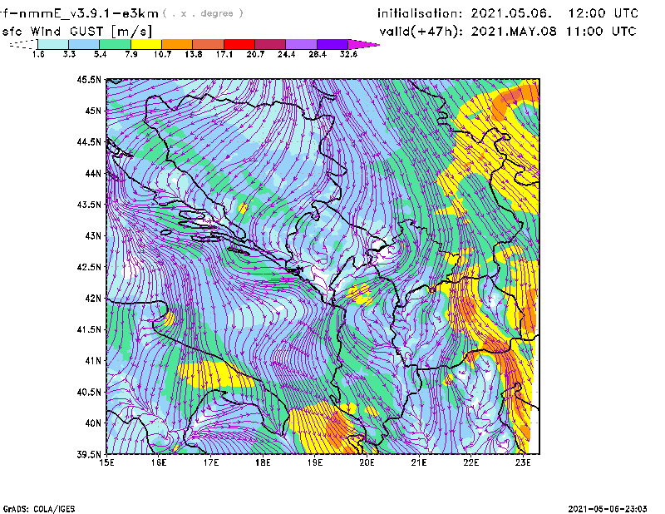Click the initialisation date '2021.05.06.'
This screenshot has width=665, height=514.
point(511,13)
